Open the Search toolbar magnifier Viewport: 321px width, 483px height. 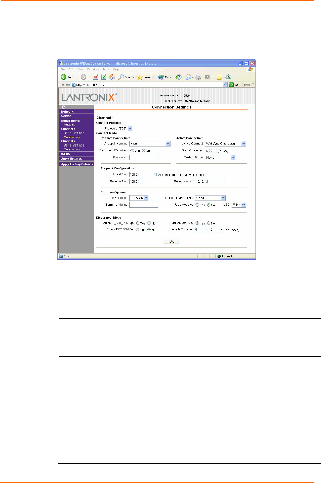pos(121,77)
